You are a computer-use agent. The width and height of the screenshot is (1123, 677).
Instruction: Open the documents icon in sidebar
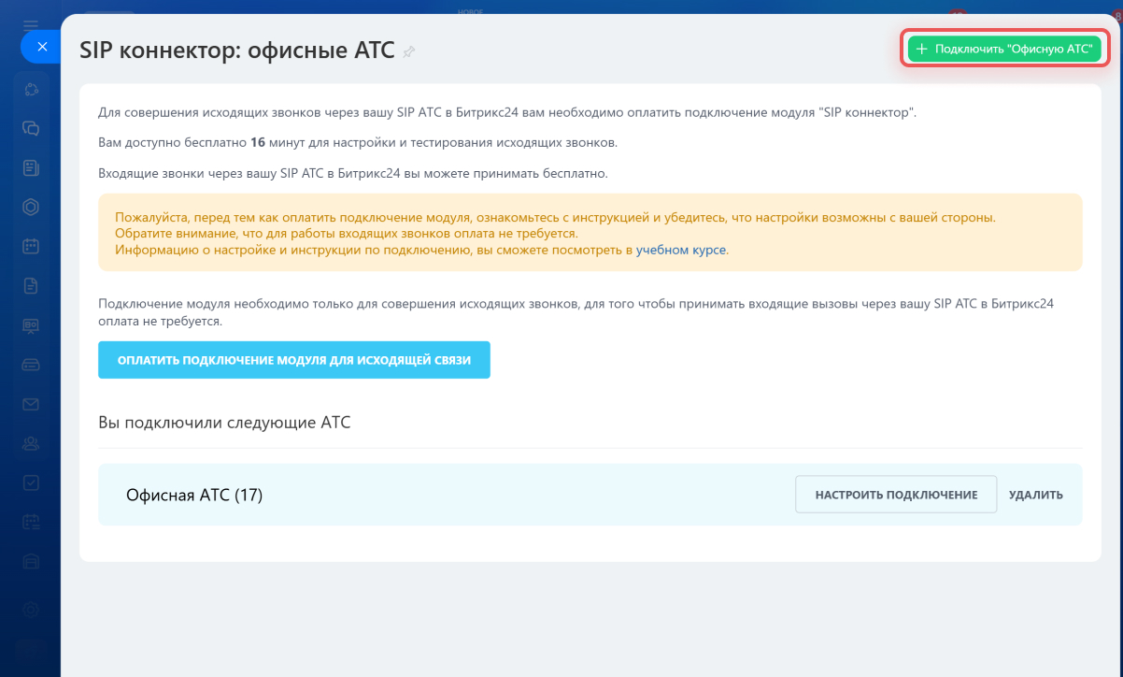pyautogui.click(x=31, y=286)
